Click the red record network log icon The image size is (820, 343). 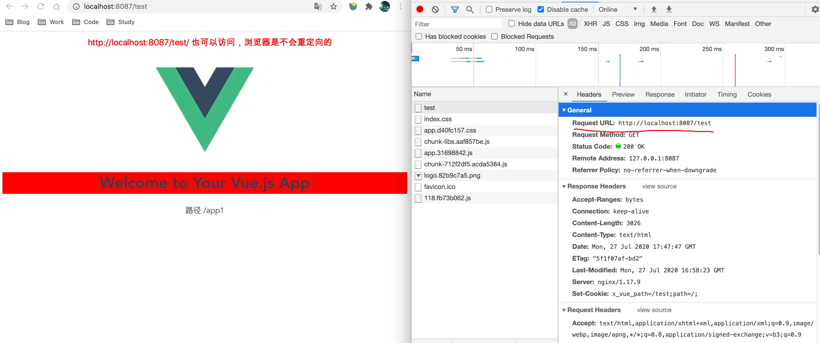tap(420, 9)
